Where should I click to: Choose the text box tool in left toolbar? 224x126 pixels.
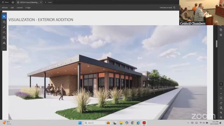click(x=4, y=38)
